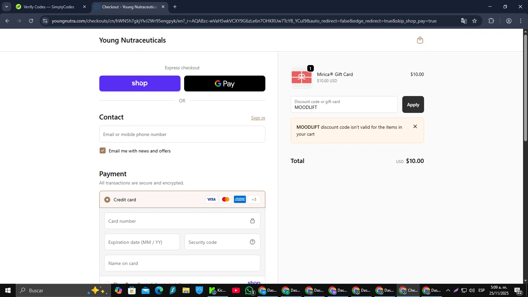Select the Checkout - Young Nutraceuticals tab

[x=129, y=7]
